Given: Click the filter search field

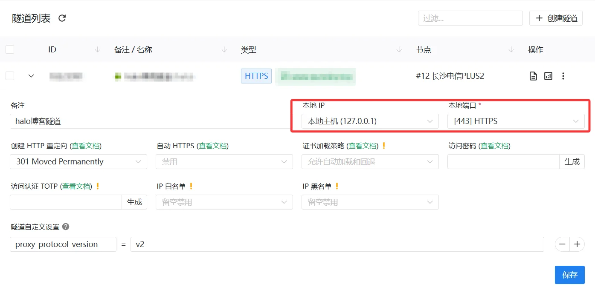Looking at the screenshot, I should click(x=470, y=18).
